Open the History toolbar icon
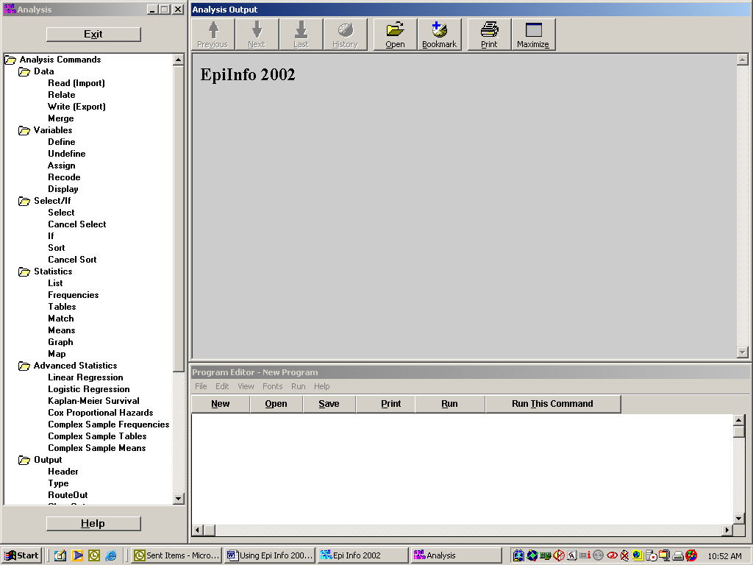Viewport: 753px width, 565px height. click(x=346, y=34)
